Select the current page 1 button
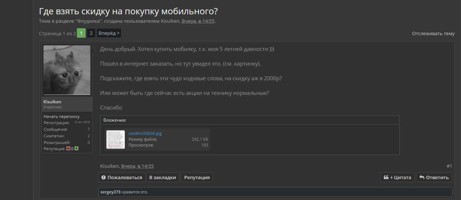Screen dimensions: 461x200 click(x=81, y=33)
